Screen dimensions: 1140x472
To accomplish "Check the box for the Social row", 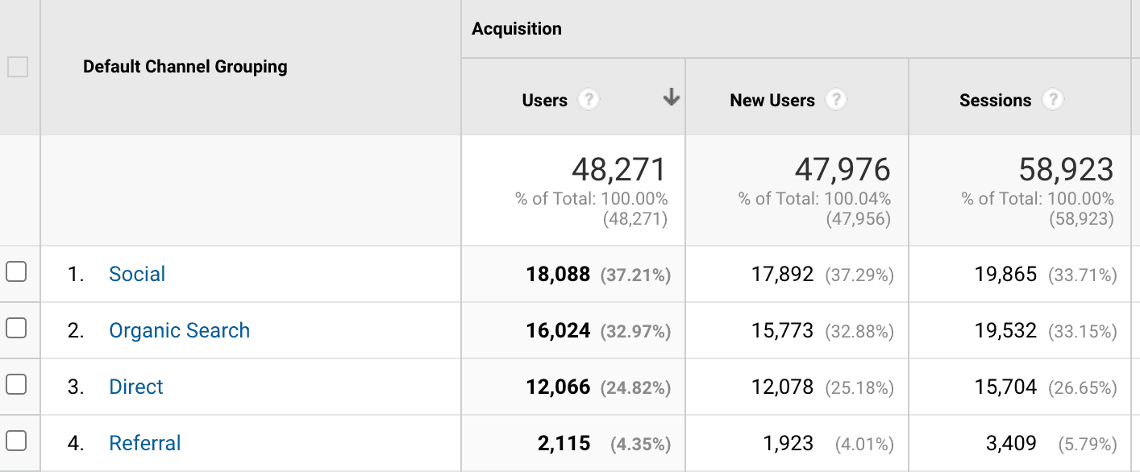I will click(16, 271).
